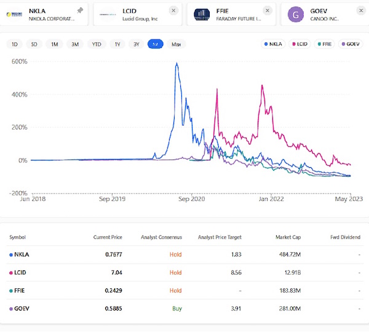Choose the 1Y range

117,44
